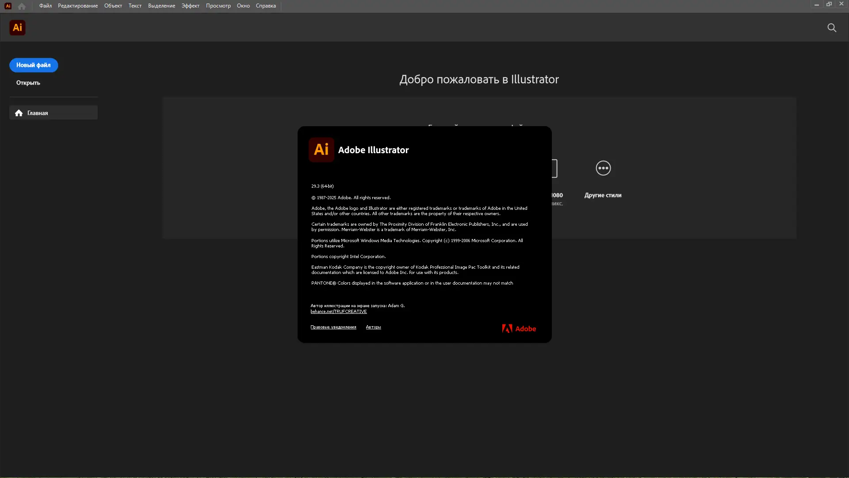Click the Новый файл button
Image resolution: width=849 pixels, height=478 pixels.
click(x=34, y=65)
